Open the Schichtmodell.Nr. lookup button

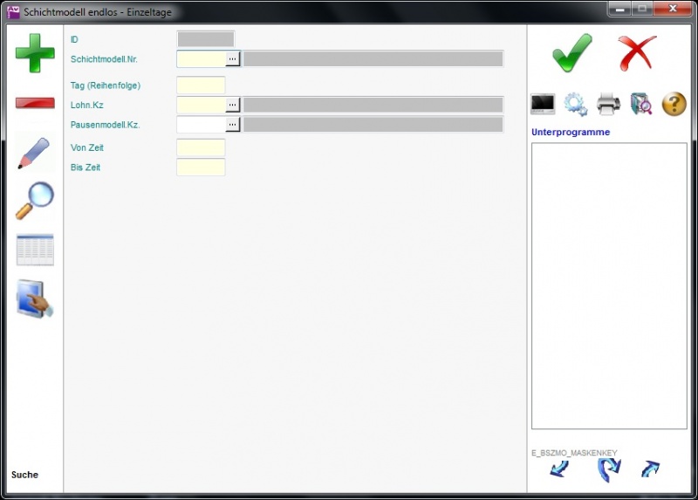232,58
